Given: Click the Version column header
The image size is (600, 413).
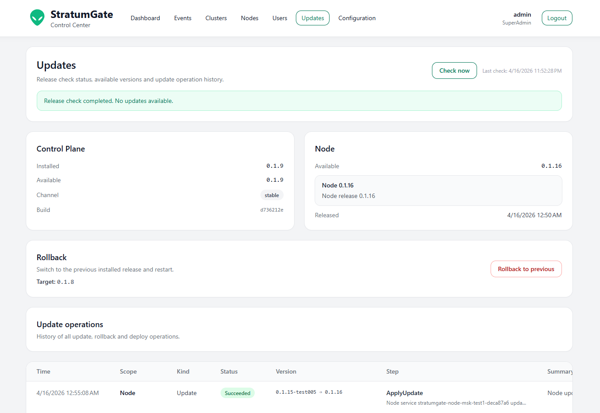Looking at the screenshot, I should click(x=286, y=371).
